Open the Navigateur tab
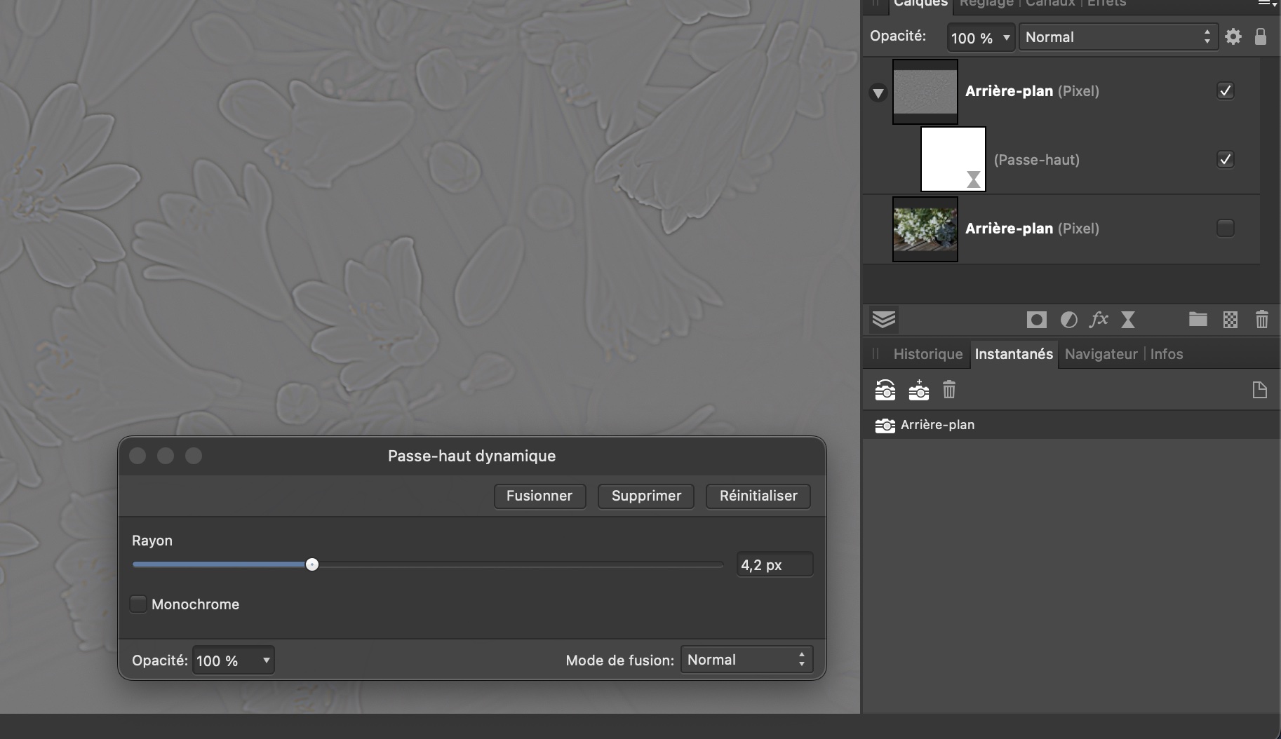The image size is (1281, 739). pos(1101,354)
